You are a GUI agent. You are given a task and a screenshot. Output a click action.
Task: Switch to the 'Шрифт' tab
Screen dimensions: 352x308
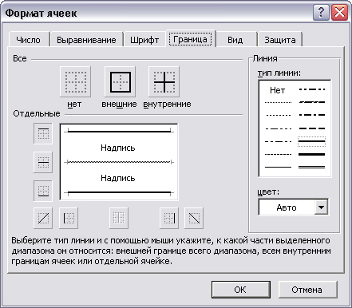144,40
